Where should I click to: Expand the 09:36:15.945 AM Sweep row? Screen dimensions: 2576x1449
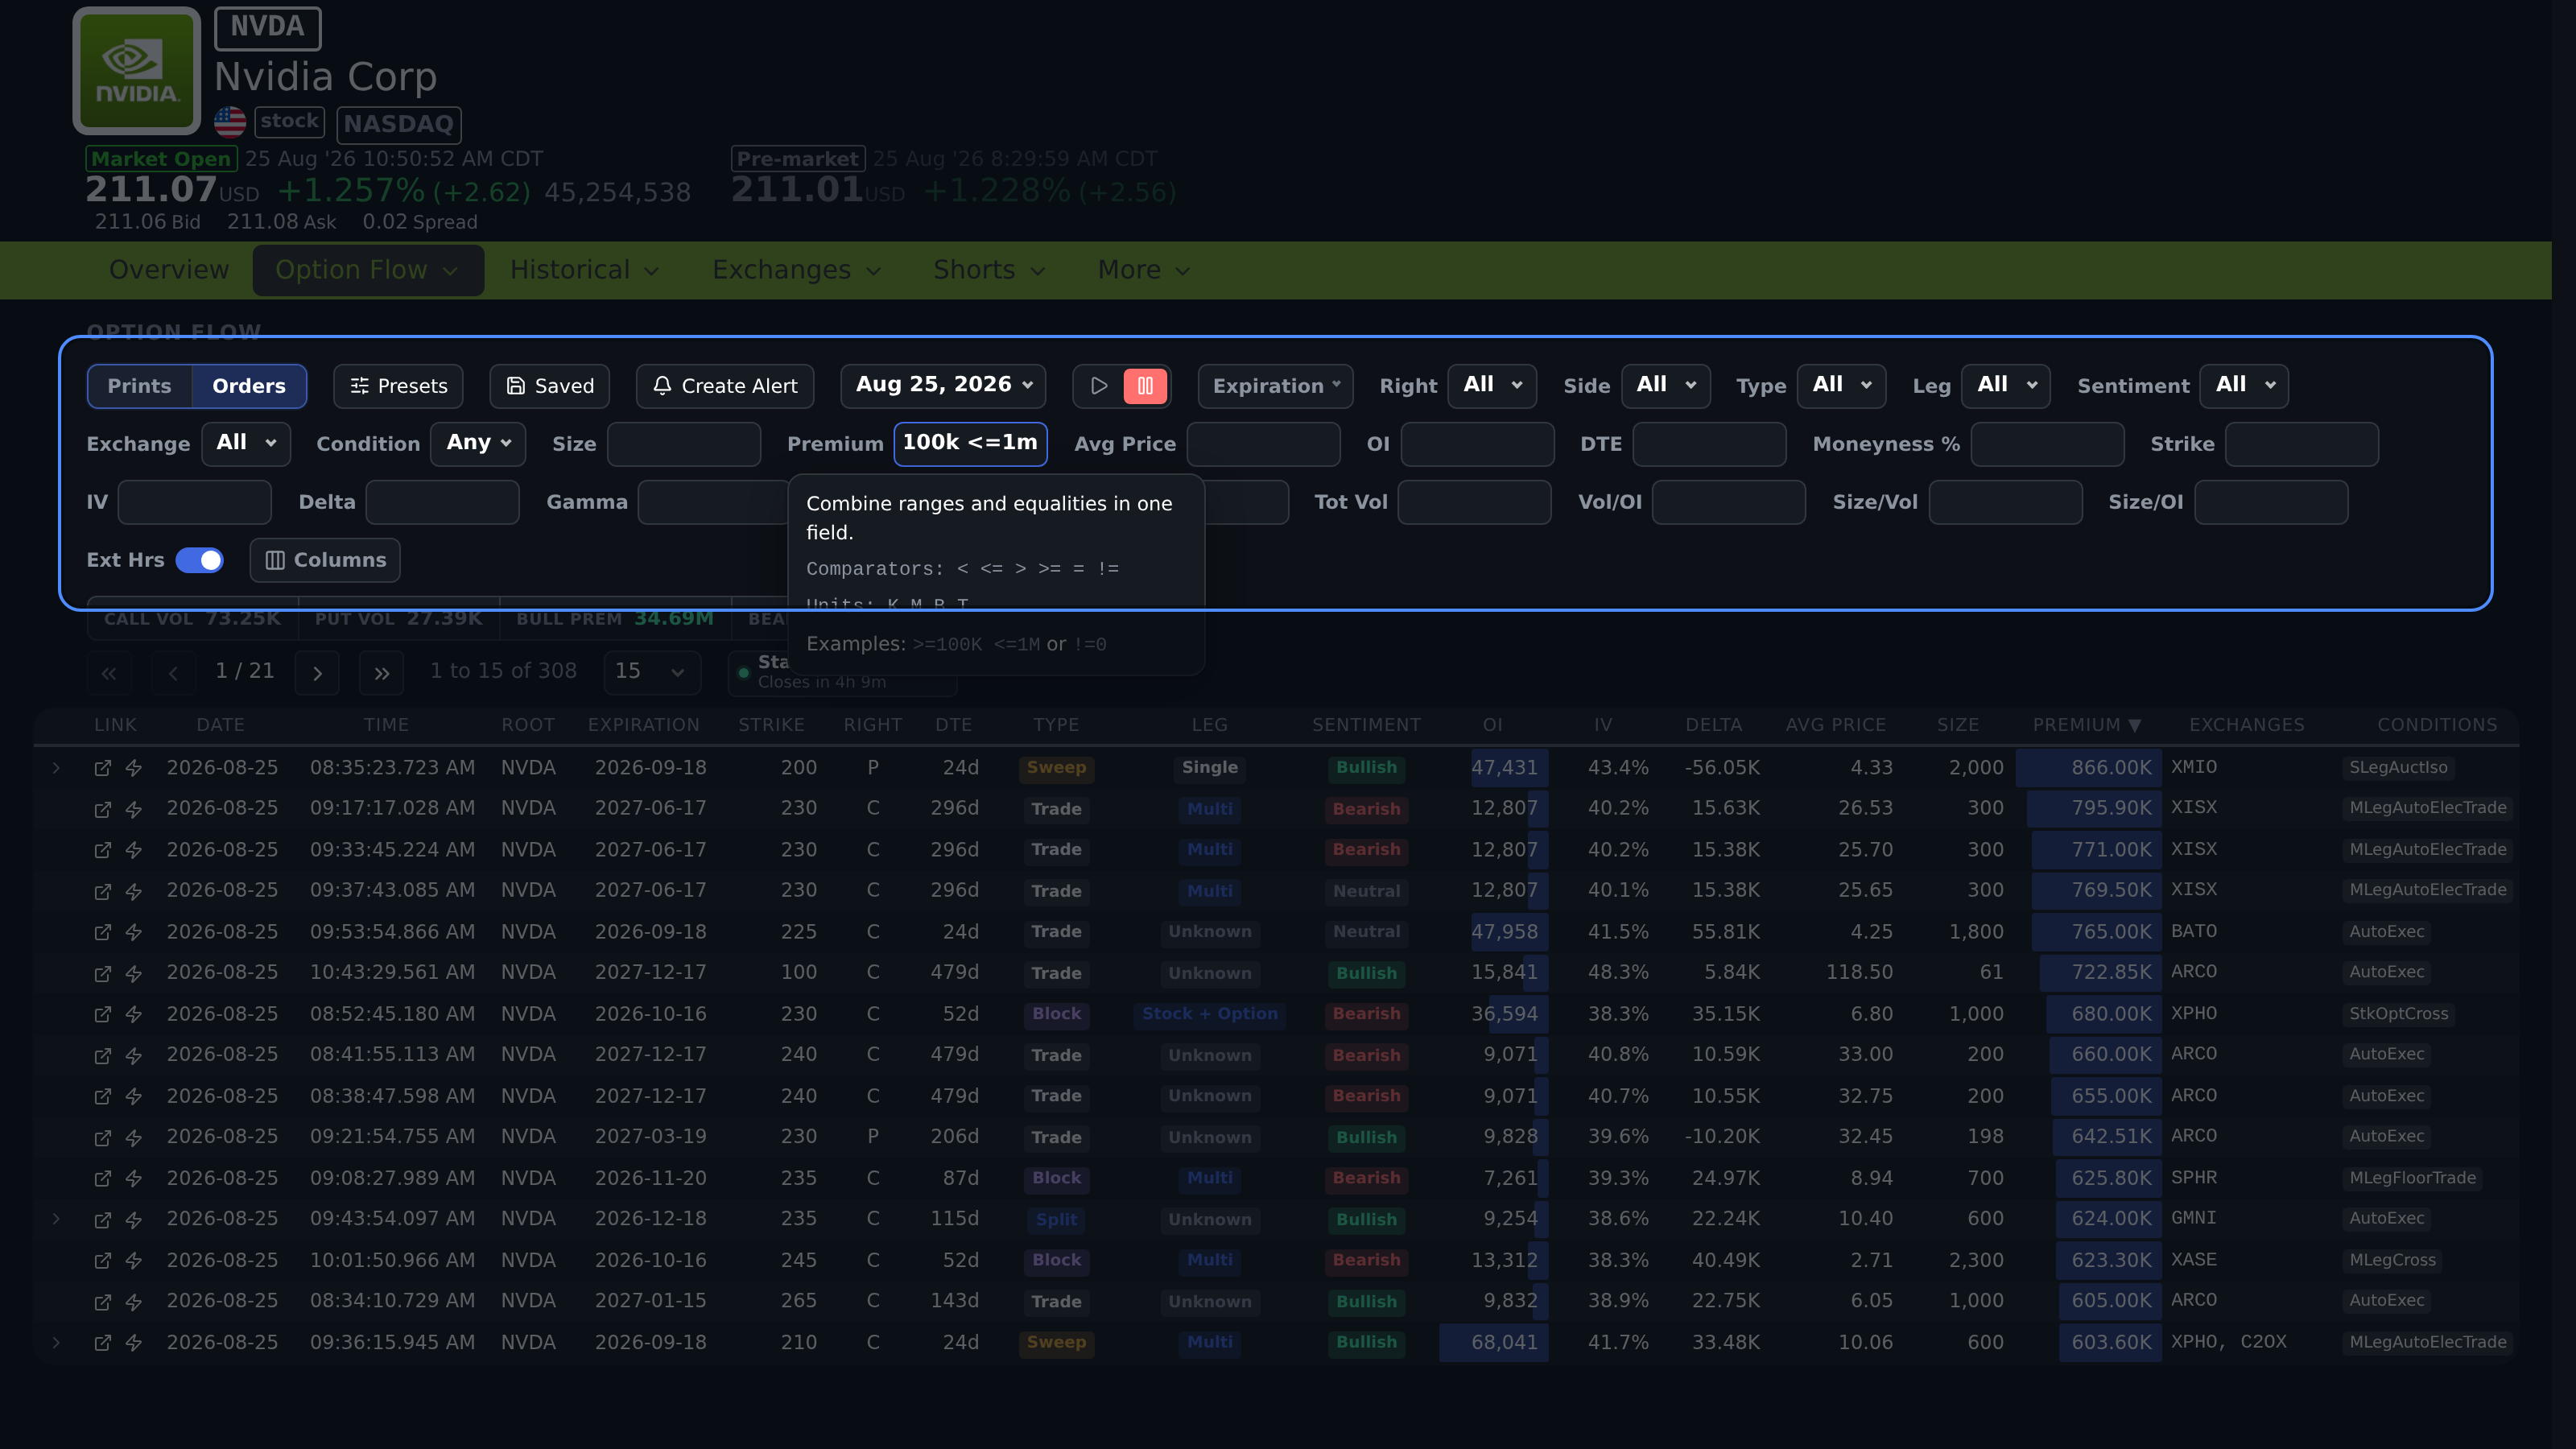(x=56, y=1343)
